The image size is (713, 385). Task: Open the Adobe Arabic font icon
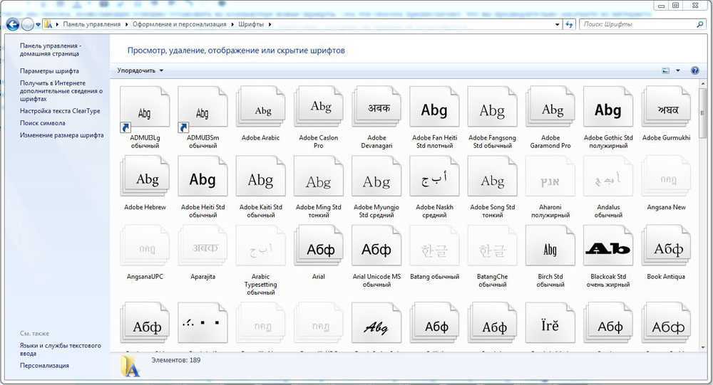tap(261, 110)
